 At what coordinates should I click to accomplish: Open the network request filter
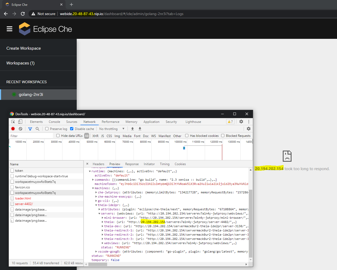pyautogui.click(x=30, y=129)
